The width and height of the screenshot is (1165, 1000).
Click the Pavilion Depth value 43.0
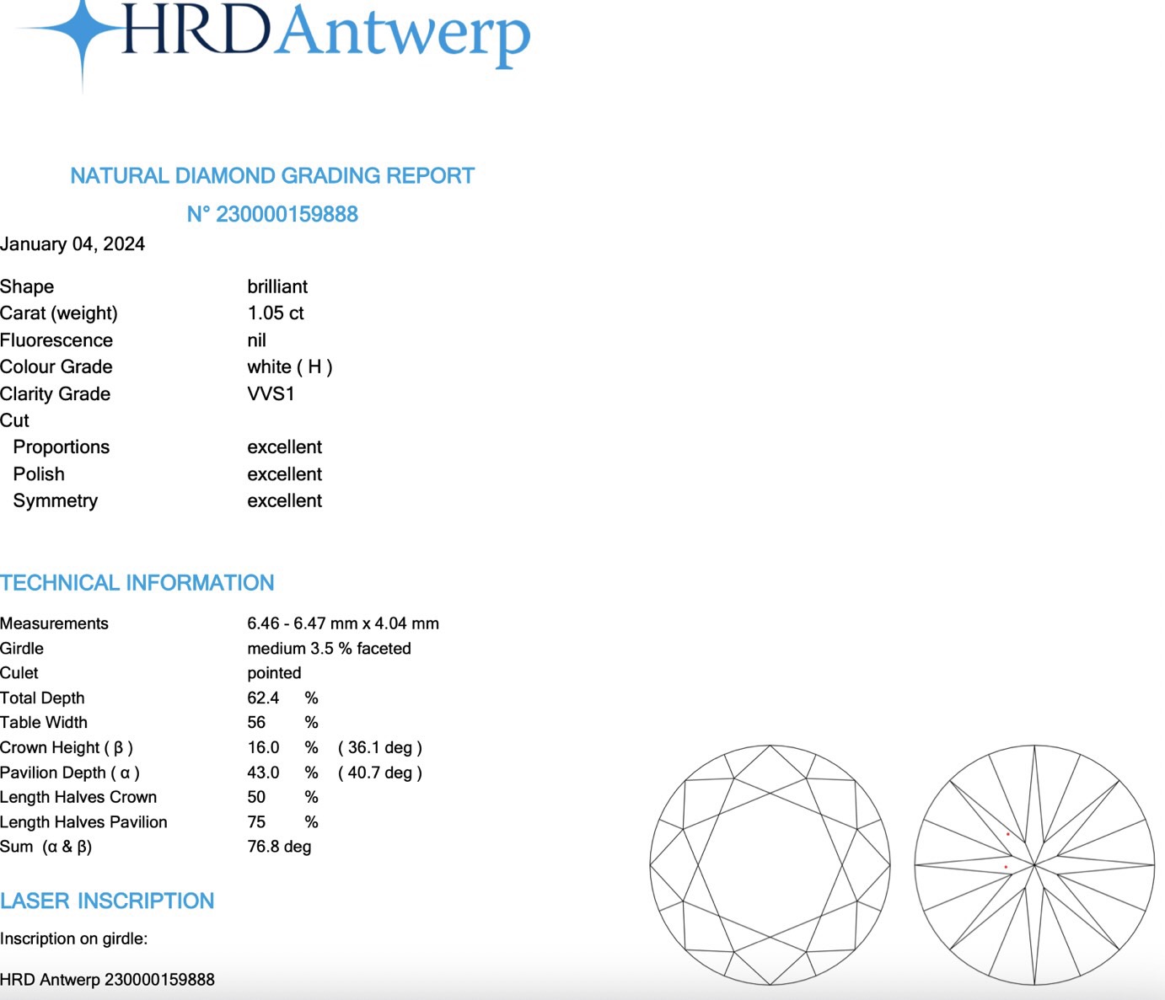(x=263, y=773)
